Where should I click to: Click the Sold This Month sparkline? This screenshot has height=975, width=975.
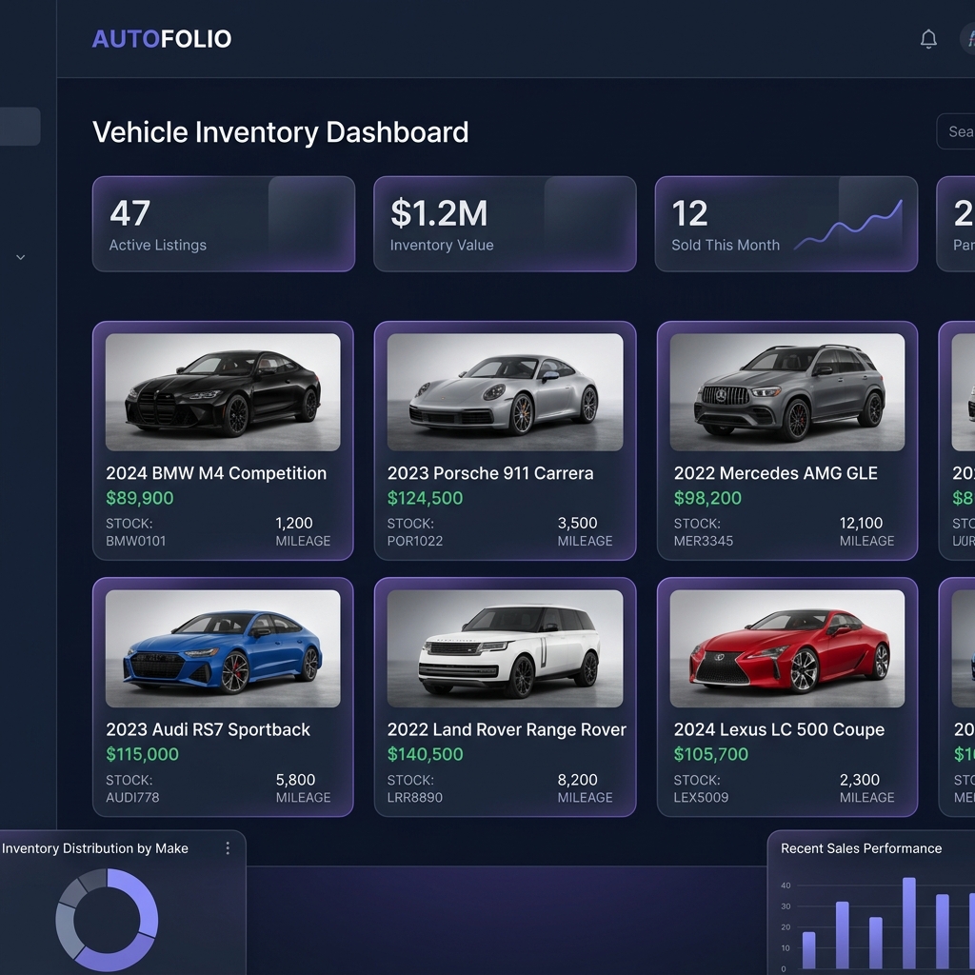[848, 225]
